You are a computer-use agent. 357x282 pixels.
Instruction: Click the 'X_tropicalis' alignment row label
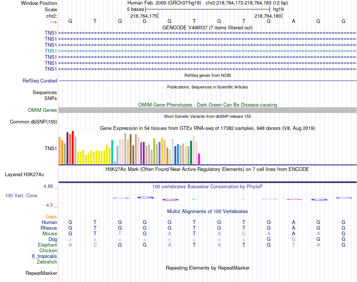click(x=44, y=256)
